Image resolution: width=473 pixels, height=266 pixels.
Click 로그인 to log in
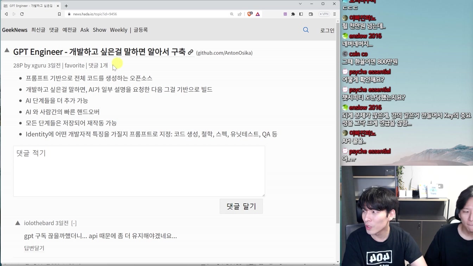[x=327, y=30]
